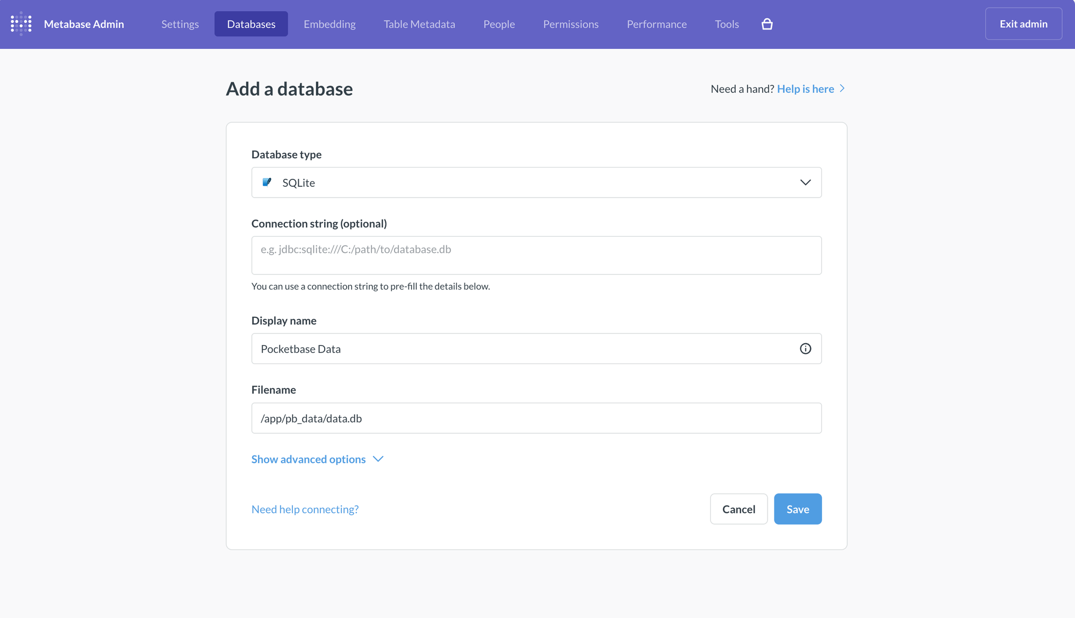Open the Need help connecting link
This screenshot has width=1075, height=618.
tap(305, 509)
